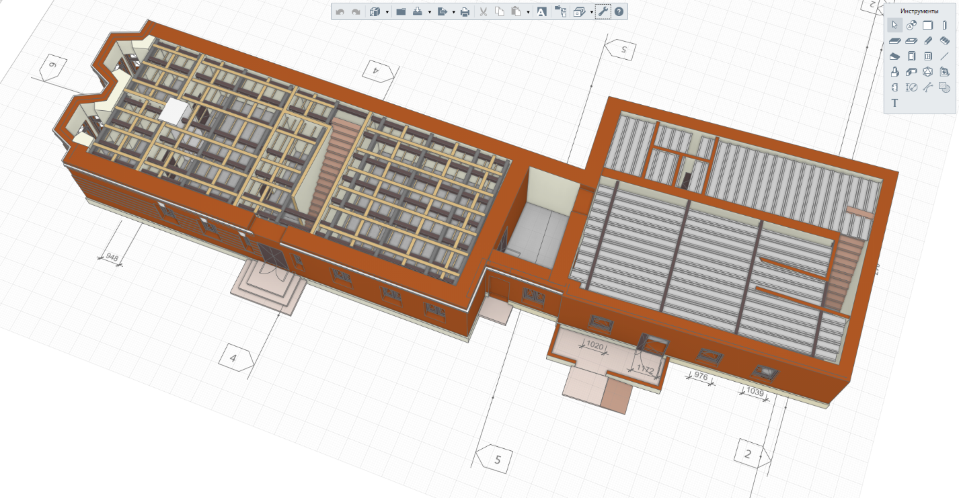The height and width of the screenshot is (498, 959).
Task: Click the Cut scissors icon
Action: [483, 11]
